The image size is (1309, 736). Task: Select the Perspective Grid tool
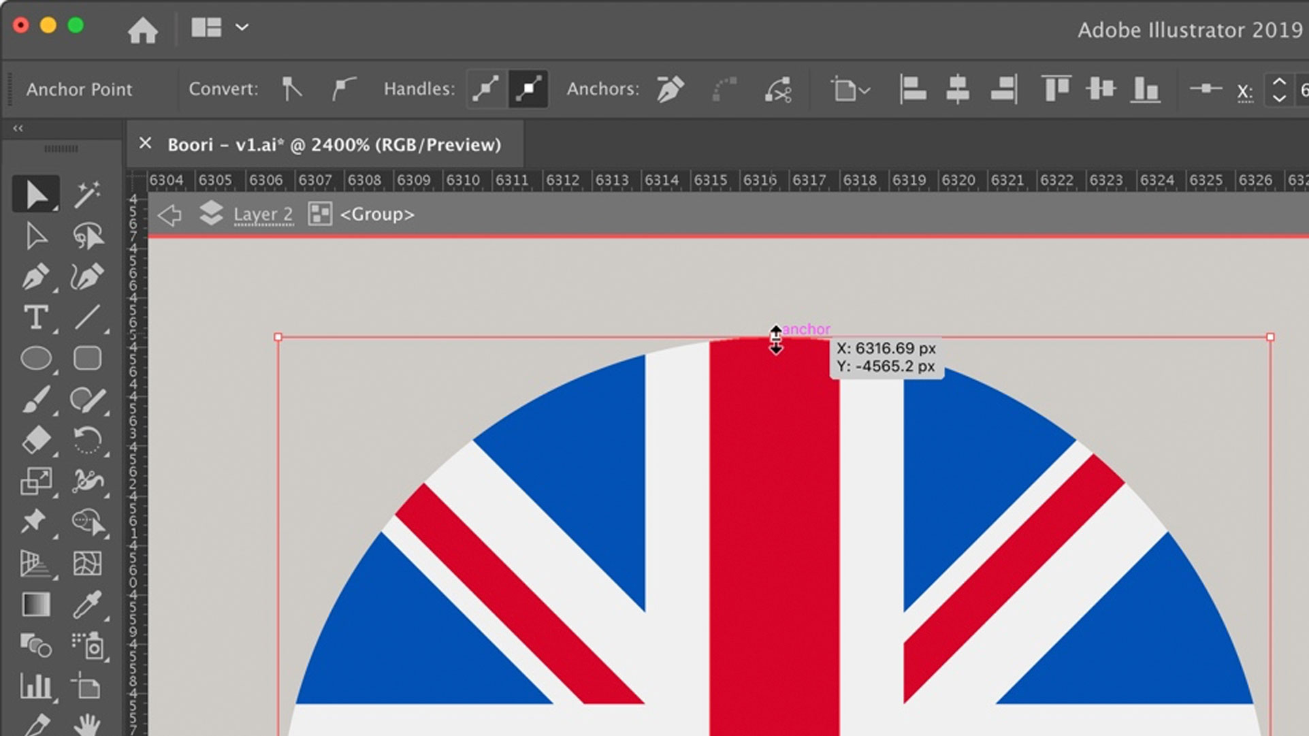(x=35, y=564)
